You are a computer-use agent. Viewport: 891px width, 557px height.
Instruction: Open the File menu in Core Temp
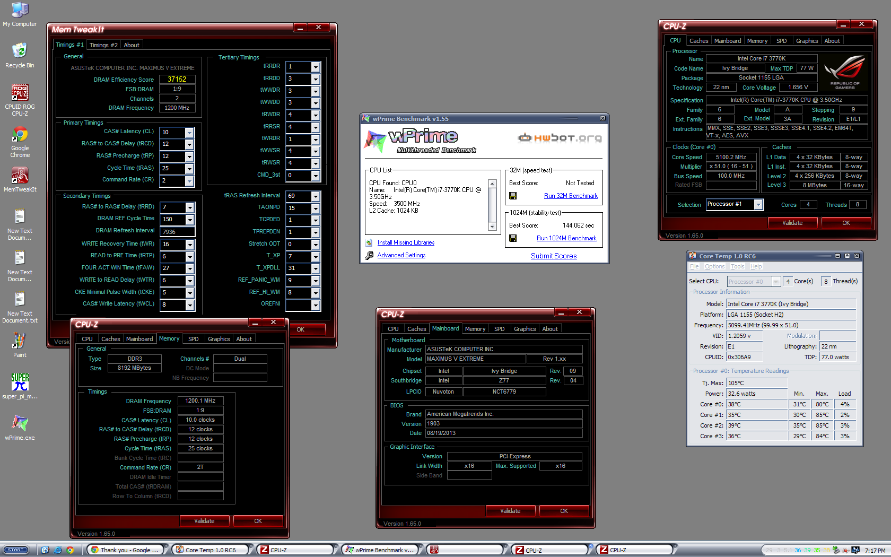coord(694,267)
